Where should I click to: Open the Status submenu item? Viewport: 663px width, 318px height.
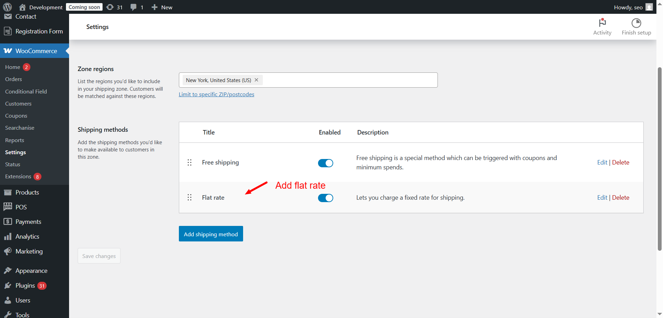pos(13,164)
